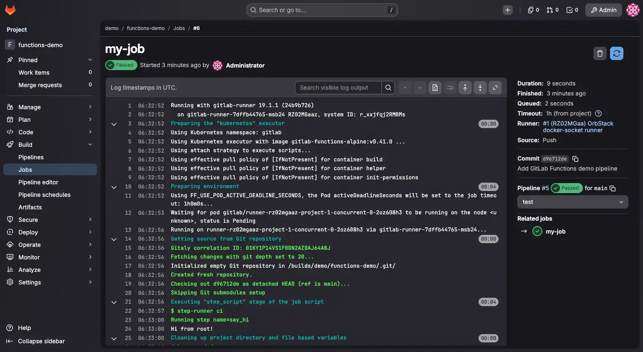The height and width of the screenshot is (352, 643).
Task: Click the functions-demo project avatar F
Action: (x=10, y=45)
